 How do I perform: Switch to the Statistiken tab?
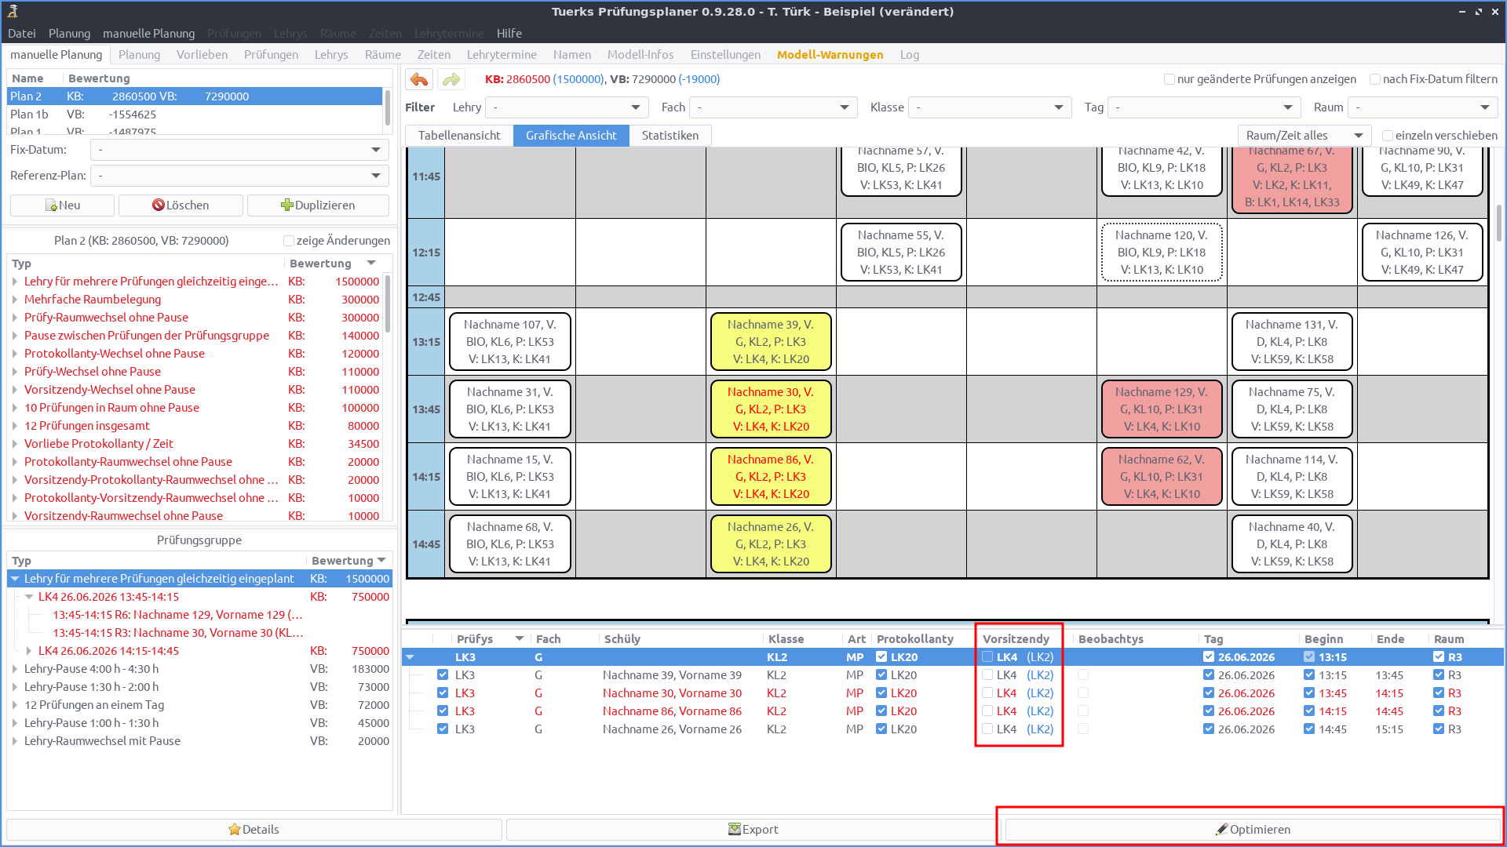click(x=670, y=135)
